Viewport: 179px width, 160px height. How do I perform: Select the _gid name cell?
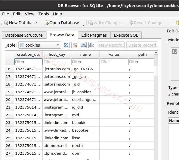pos(86,84)
